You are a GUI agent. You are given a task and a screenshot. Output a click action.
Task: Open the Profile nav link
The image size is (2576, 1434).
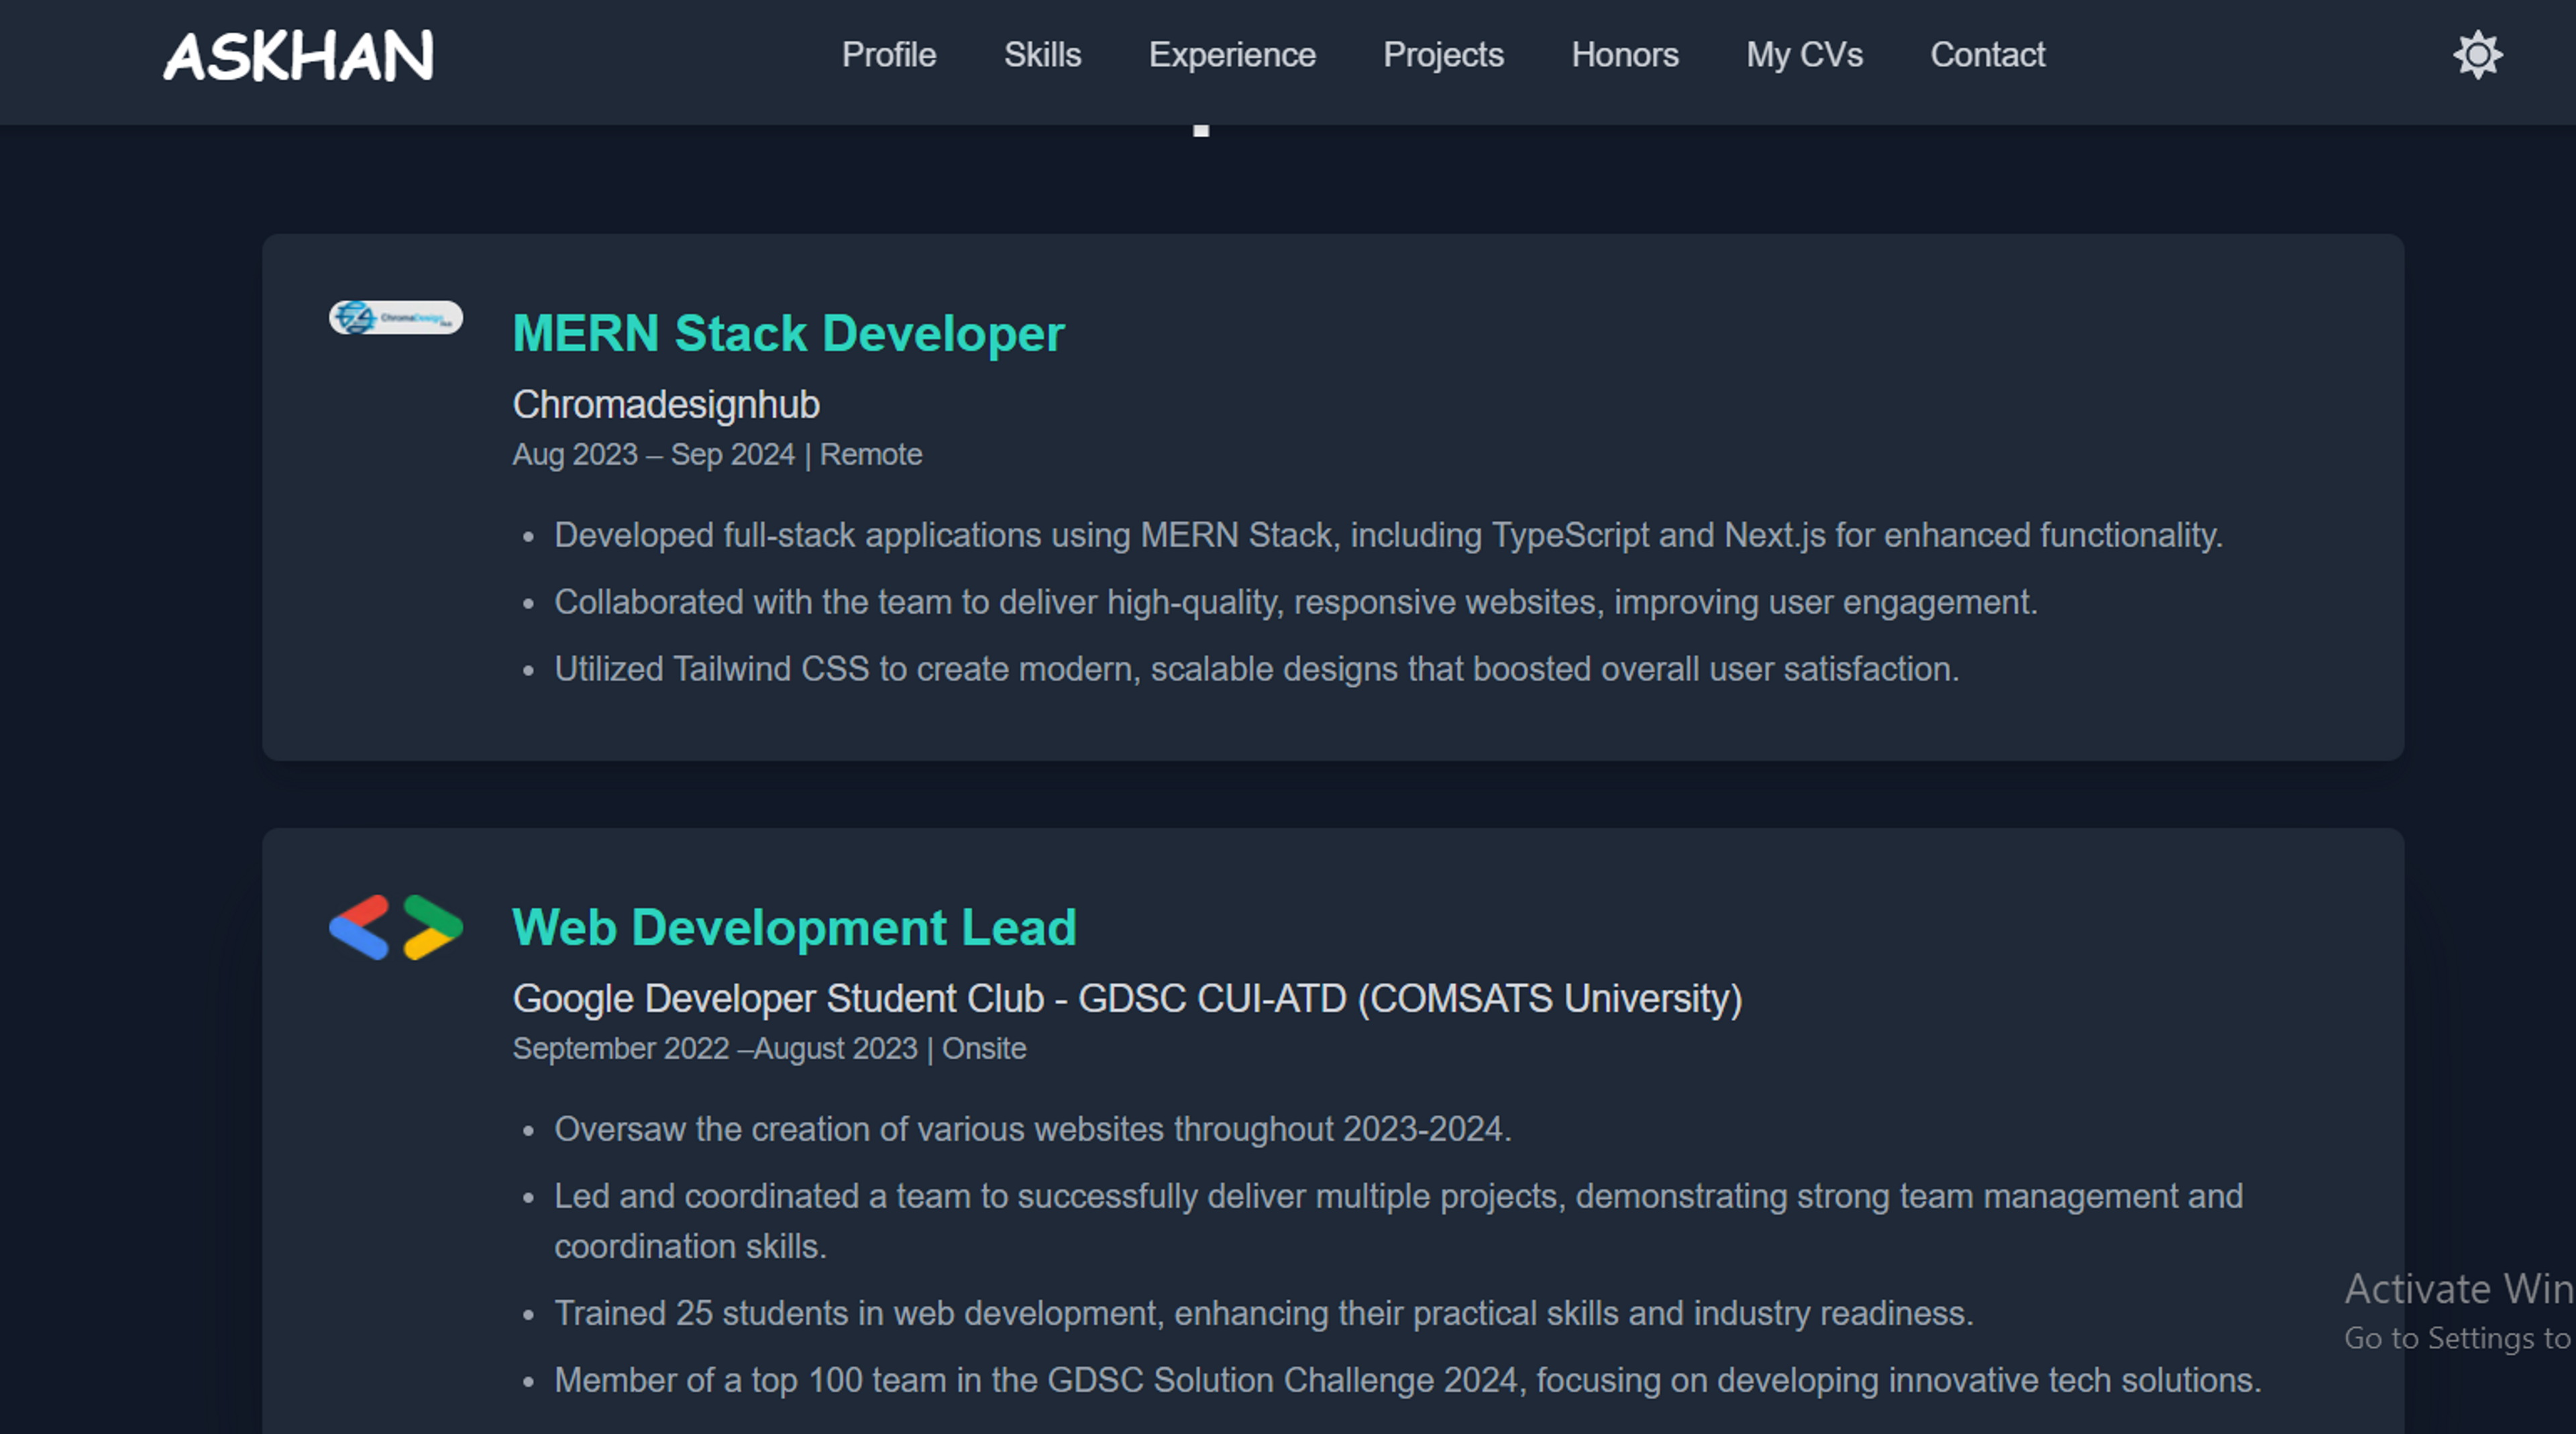pyautogui.click(x=888, y=55)
